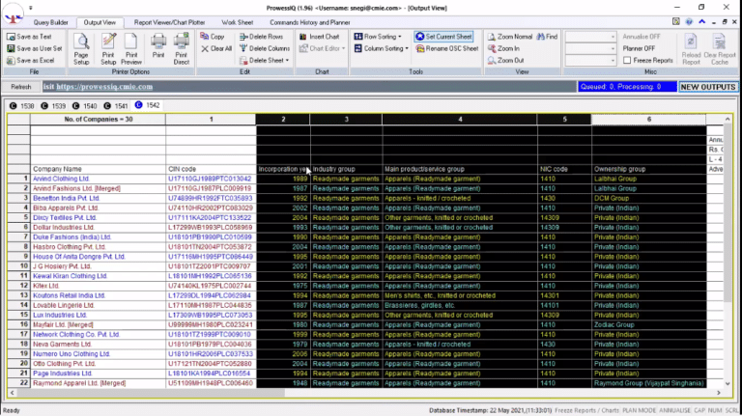Viewport: 742px width, 416px height.
Task: Click the Reload Report icon
Action: [691, 42]
